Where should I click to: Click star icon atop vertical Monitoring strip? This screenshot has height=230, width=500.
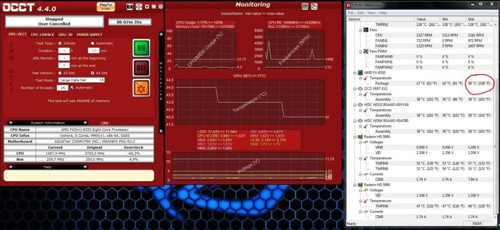click(x=161, y=34)
